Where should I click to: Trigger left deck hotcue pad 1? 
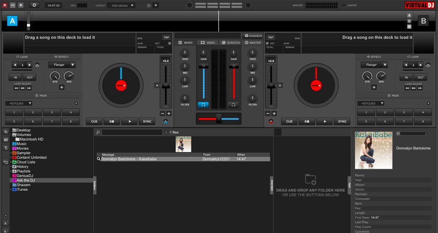click(x=14, y=113)
